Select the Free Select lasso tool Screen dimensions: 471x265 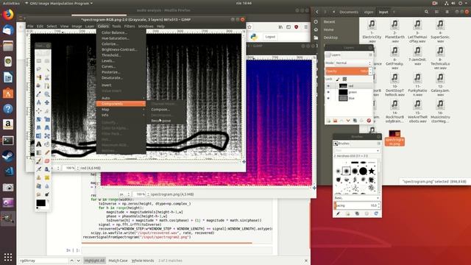tap(39, 69)
